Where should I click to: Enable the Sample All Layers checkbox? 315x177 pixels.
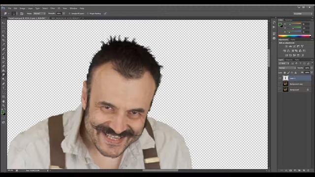coord(69,14)
